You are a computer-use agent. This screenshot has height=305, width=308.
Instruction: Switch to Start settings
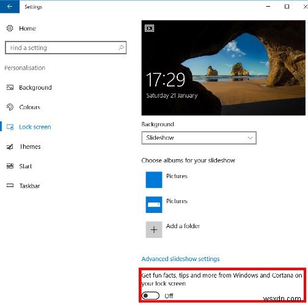click(x=26, y=167)
